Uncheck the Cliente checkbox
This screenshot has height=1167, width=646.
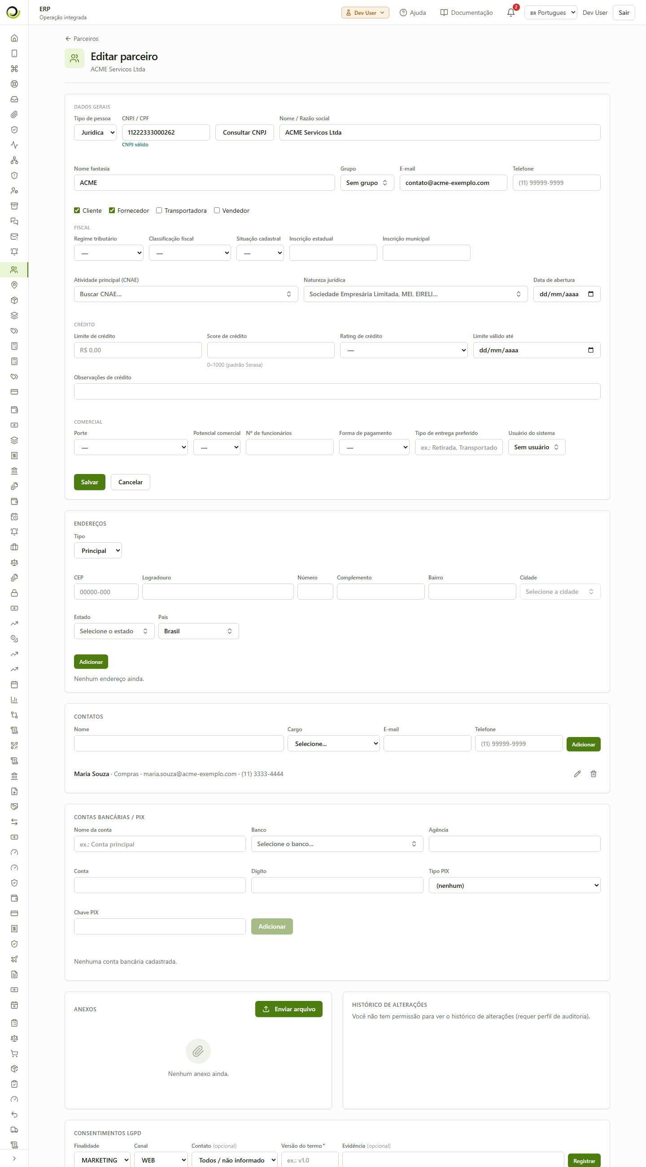coord(77,210)
